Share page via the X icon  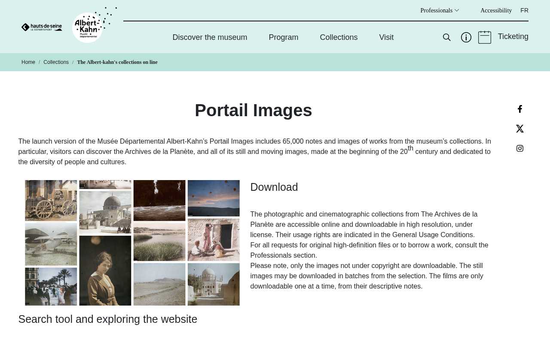pos(519,128)
